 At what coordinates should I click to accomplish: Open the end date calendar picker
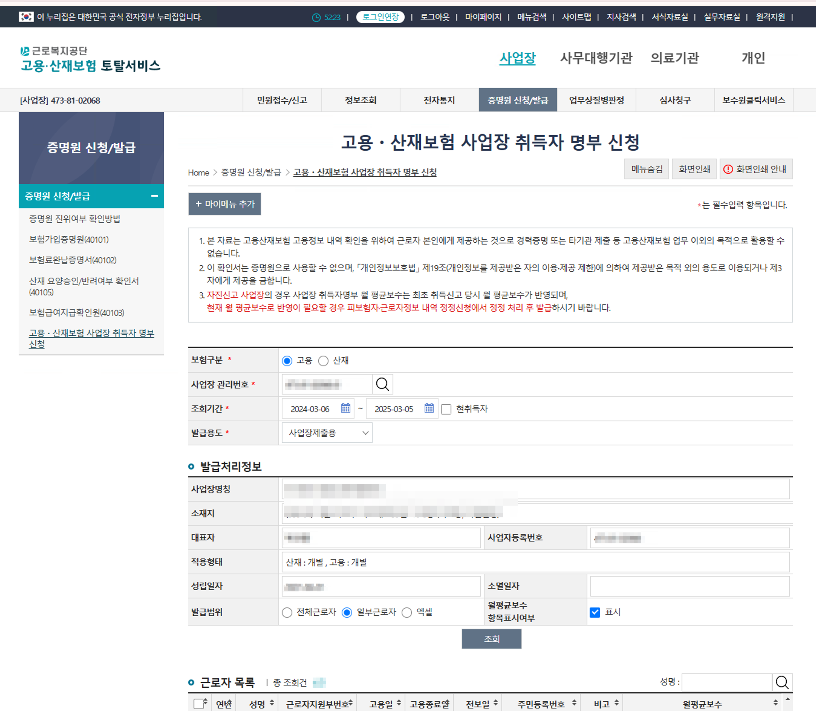pos(429,408)
